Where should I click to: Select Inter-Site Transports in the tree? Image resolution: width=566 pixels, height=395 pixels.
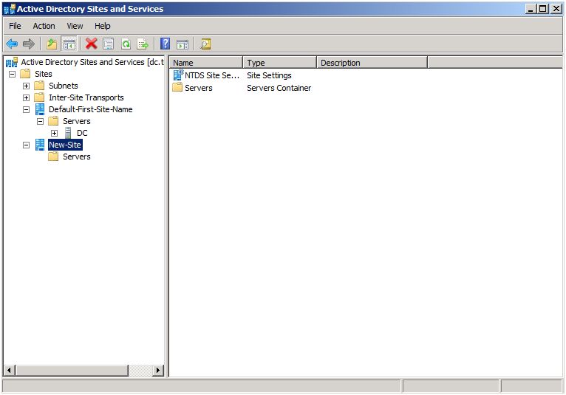tap(86, 97)
